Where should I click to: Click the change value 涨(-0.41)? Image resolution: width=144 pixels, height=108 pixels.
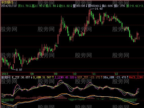pyautogui.click(x=133, y=6)
